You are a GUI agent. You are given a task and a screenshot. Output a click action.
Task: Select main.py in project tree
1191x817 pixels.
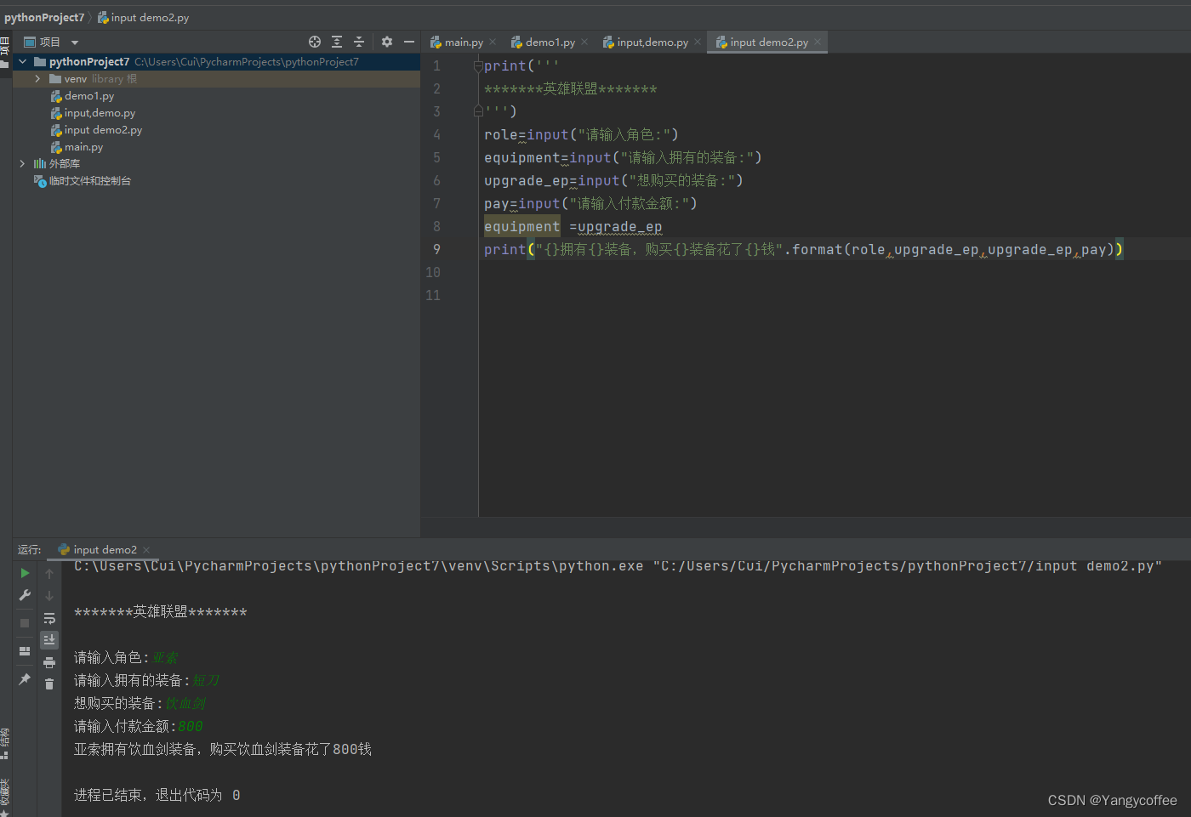click(83, 147)
